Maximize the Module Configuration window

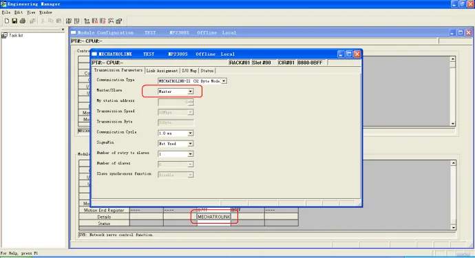click(x=461, y=33)
